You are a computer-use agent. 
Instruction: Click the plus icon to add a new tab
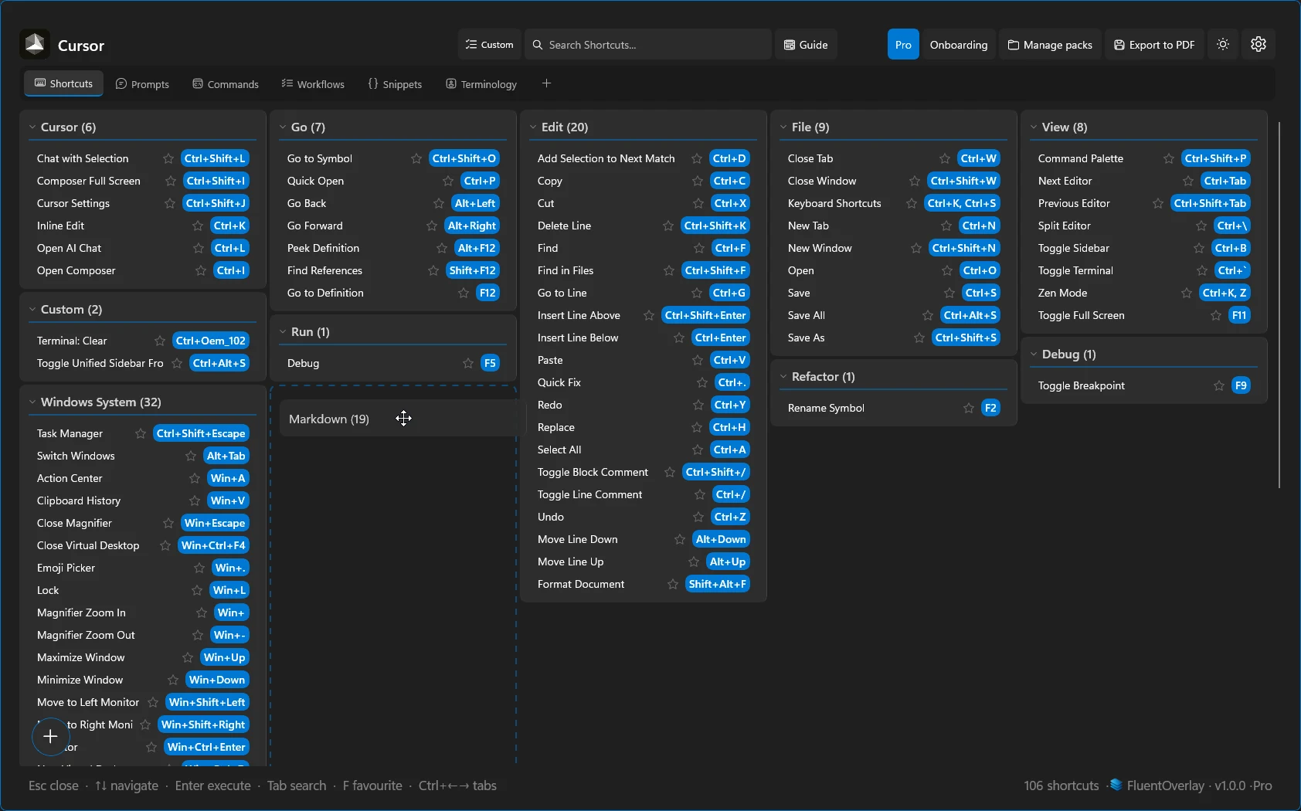tap(547, 83)
